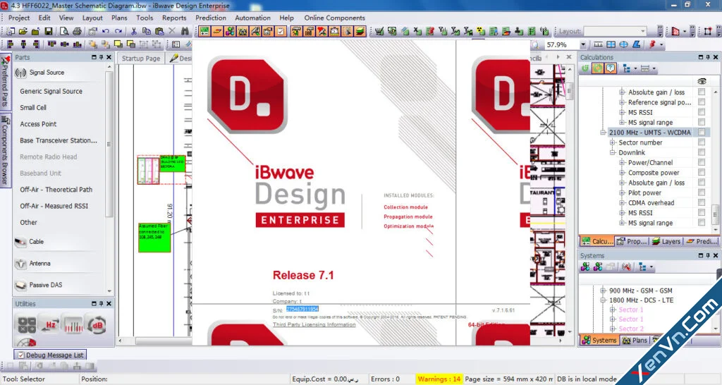Switch to the Plans tab in Systems panel
The width and height of the screenshot is (722, 385).
click(635, 341)
